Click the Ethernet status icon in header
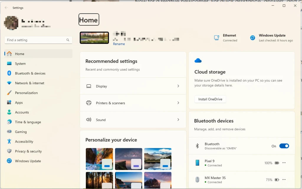The image size is (302, 189). point(216,38)
